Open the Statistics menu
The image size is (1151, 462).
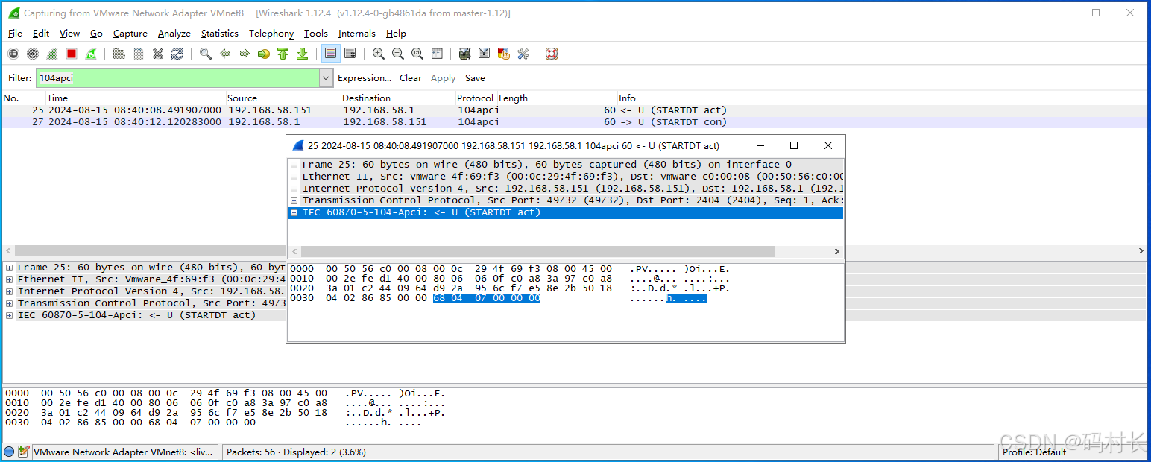[220, 34]
